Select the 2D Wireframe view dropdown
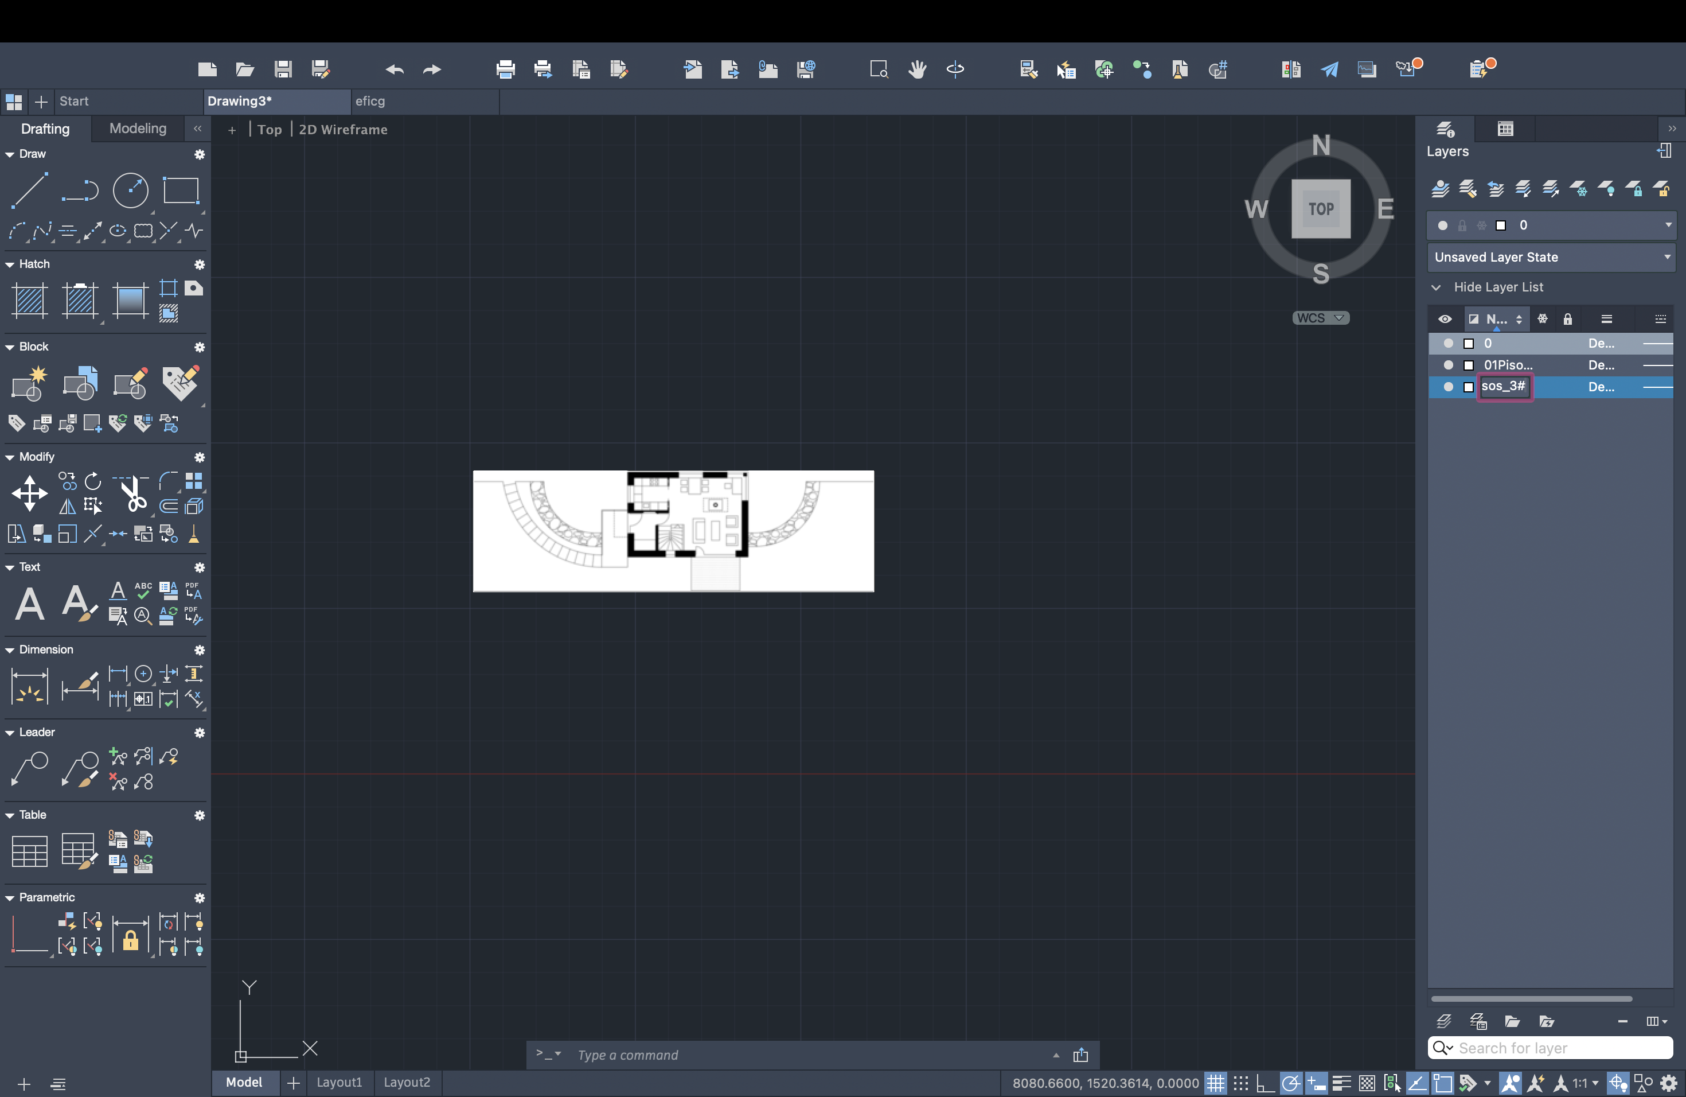Viewport: 1686px width, 1097px height. tap(344, 129)
